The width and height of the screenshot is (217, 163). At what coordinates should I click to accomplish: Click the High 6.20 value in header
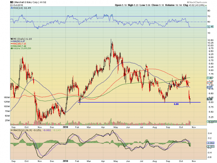point(133,5)
